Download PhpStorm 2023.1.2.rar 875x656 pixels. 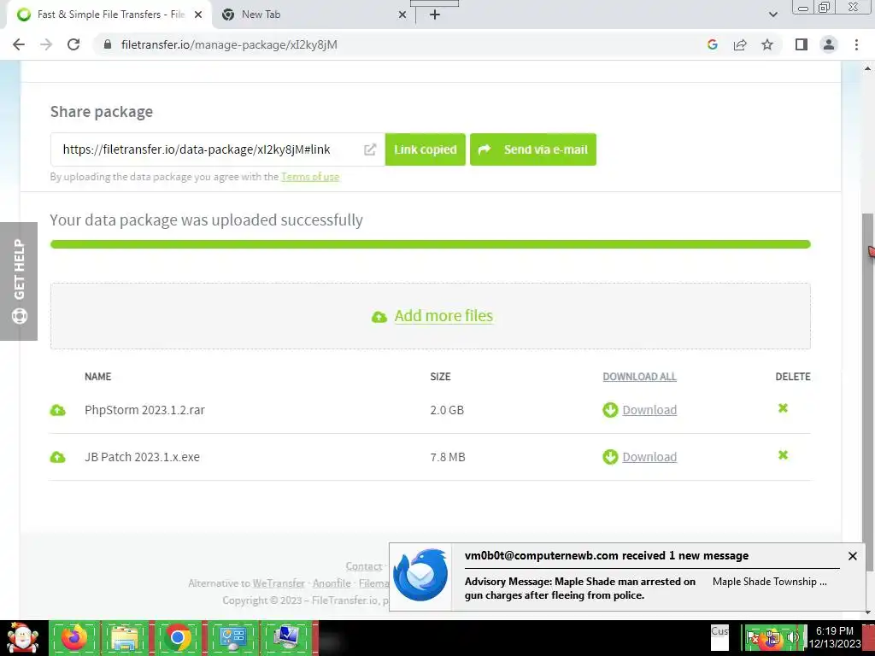click(x=649, y=410)
